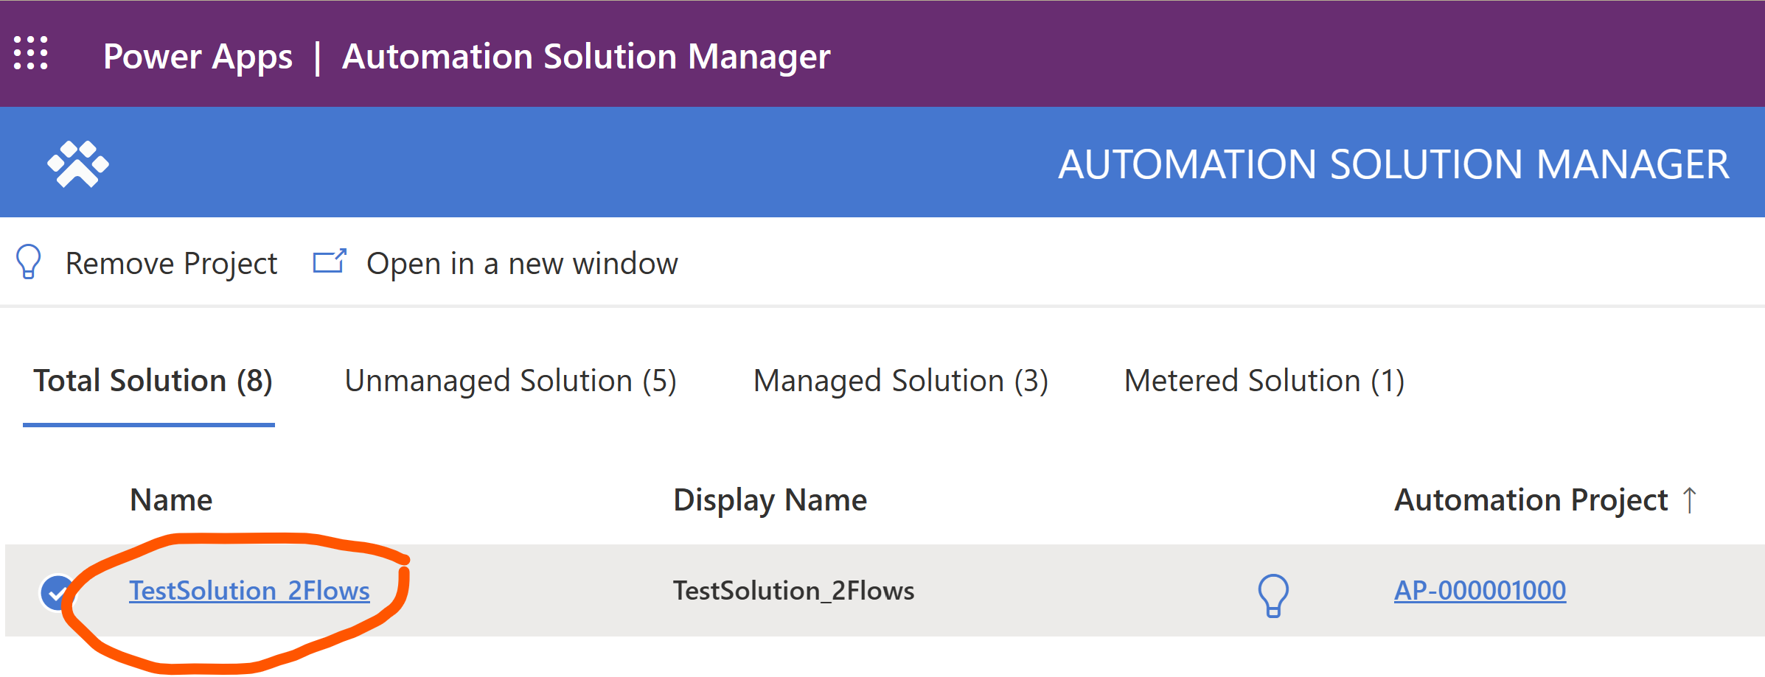The width and height of the screenshot is (1765, 677).
Task: Click the Name column header to sort
Action: [x=170, y=499]
